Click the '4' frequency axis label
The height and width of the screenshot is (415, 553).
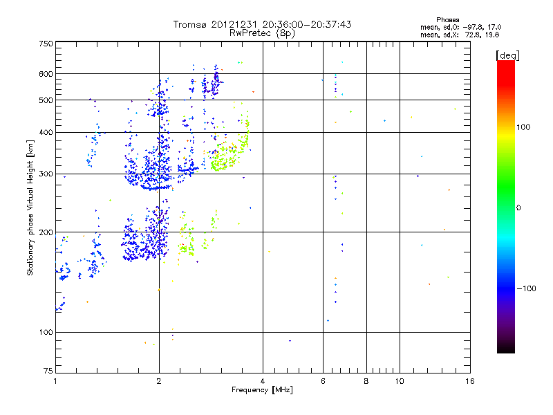point(263,381)
